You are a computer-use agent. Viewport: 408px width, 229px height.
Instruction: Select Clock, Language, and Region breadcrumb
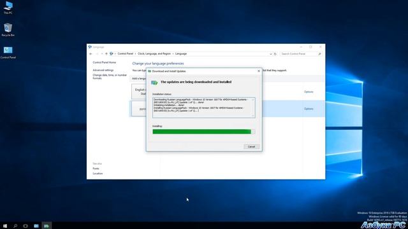point(154,53)
